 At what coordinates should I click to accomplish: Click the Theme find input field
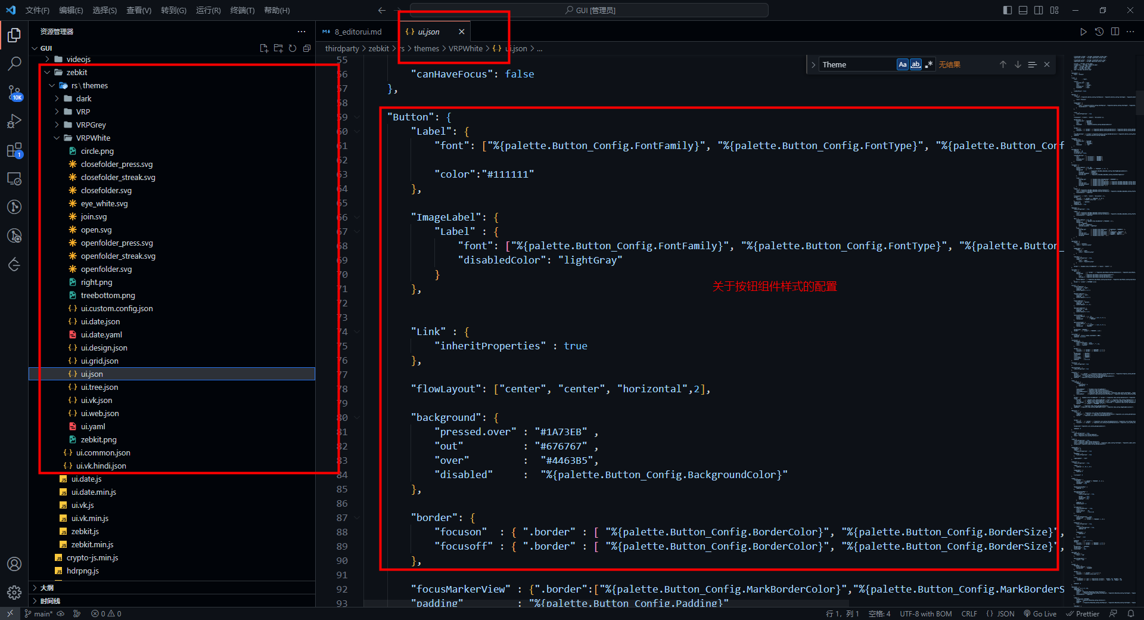tap(857, 64)
